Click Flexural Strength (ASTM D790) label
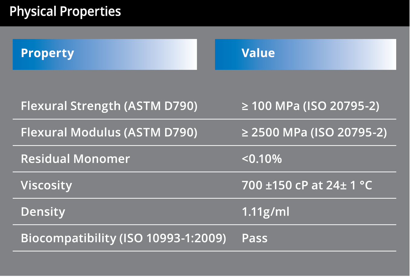Viewport: 411px width, 277px height. click(x=109, y=106)
